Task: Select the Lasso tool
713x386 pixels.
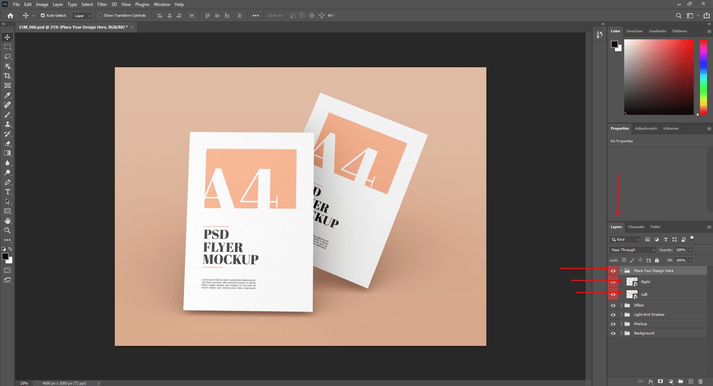Action: [7, 56]
